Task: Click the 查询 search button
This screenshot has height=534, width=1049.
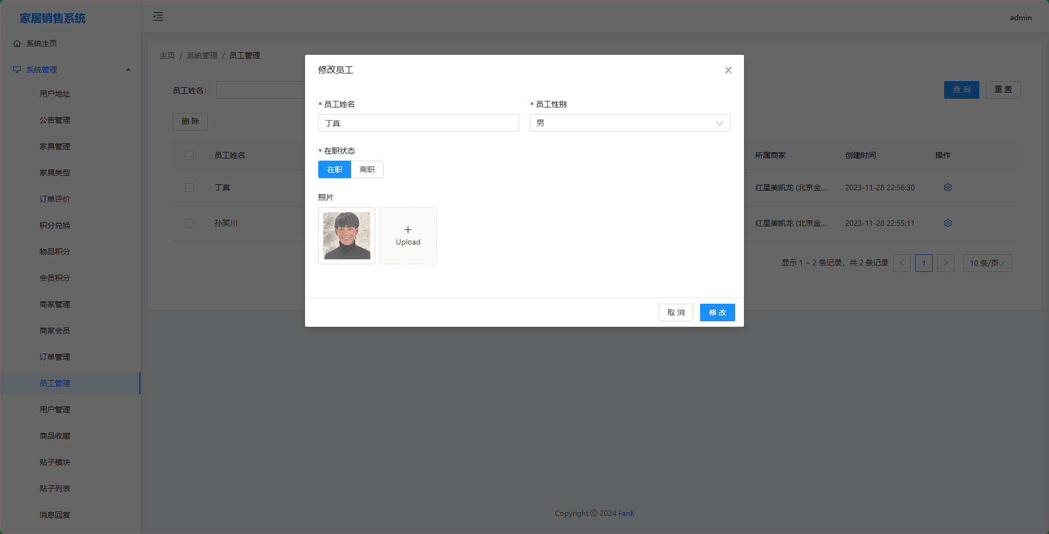Action: (x=962, y=90)
